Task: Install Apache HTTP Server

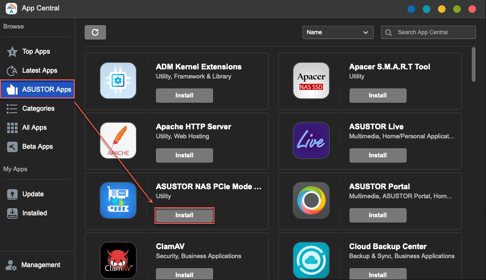Action: [185, 155]
